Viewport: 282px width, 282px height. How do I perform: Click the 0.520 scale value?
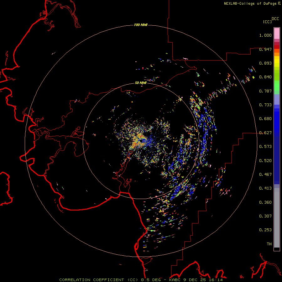(x=265, y=161)
